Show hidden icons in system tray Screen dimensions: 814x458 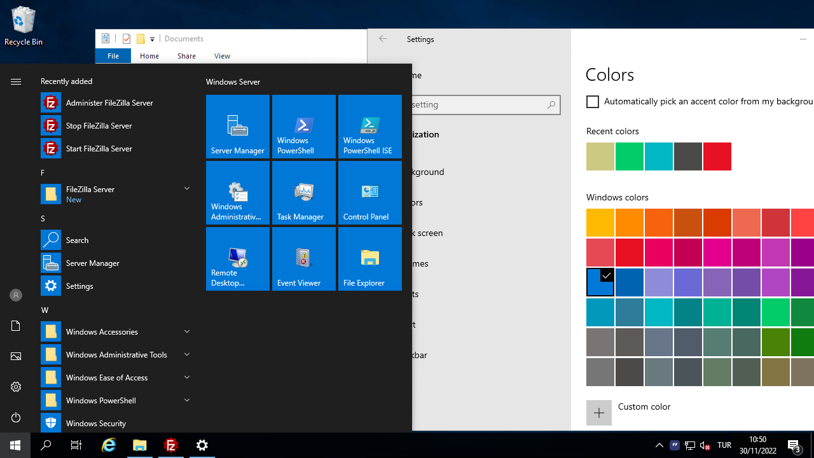tap(659, 445)
